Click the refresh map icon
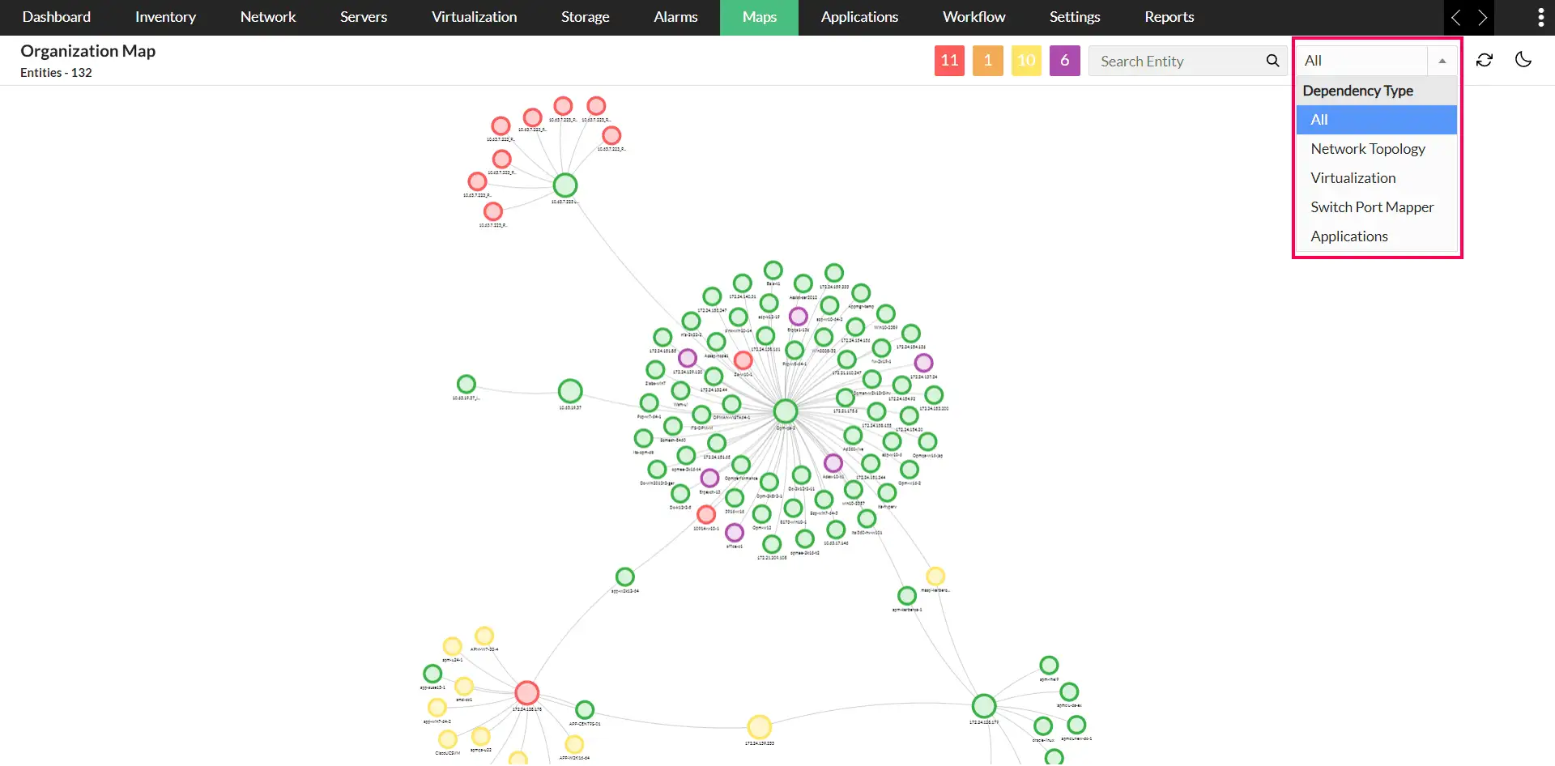1555x766 pixels. pos(1485,60)
